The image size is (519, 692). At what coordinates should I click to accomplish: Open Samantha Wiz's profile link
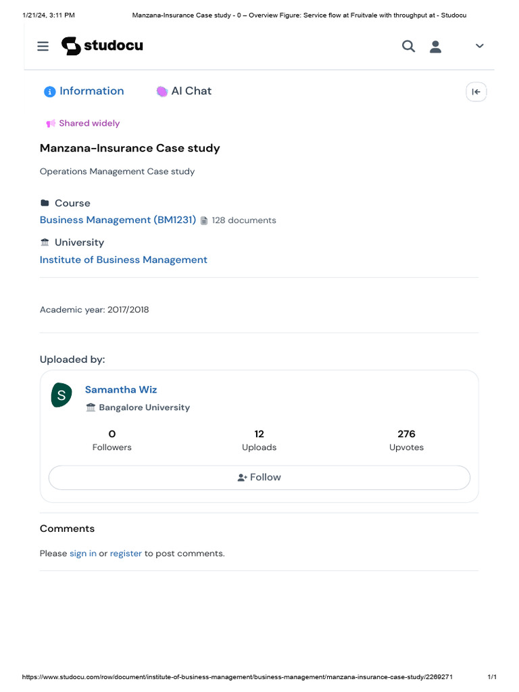(121, 390)
